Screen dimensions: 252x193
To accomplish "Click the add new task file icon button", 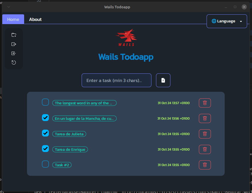I will click(x=163, y=80).
